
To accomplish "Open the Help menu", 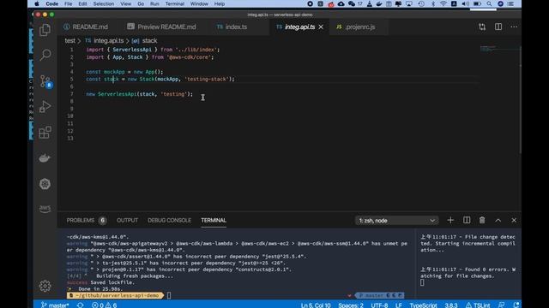I will tap(220, 3).
